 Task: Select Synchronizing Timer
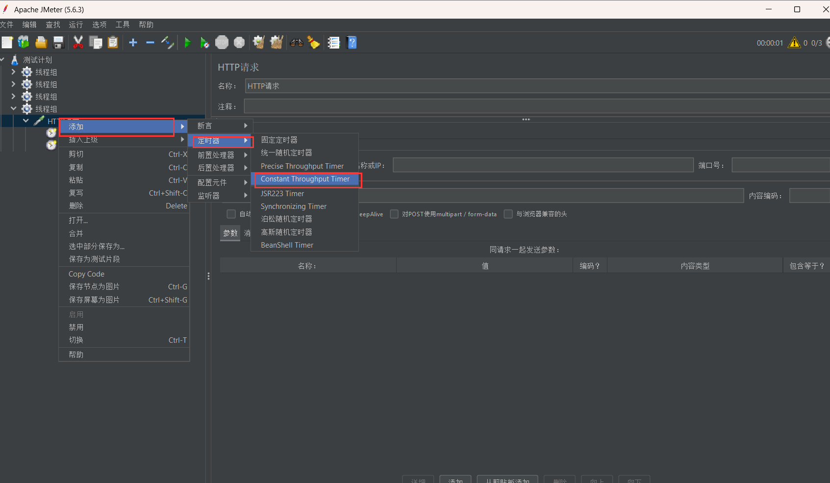(305, 206)
